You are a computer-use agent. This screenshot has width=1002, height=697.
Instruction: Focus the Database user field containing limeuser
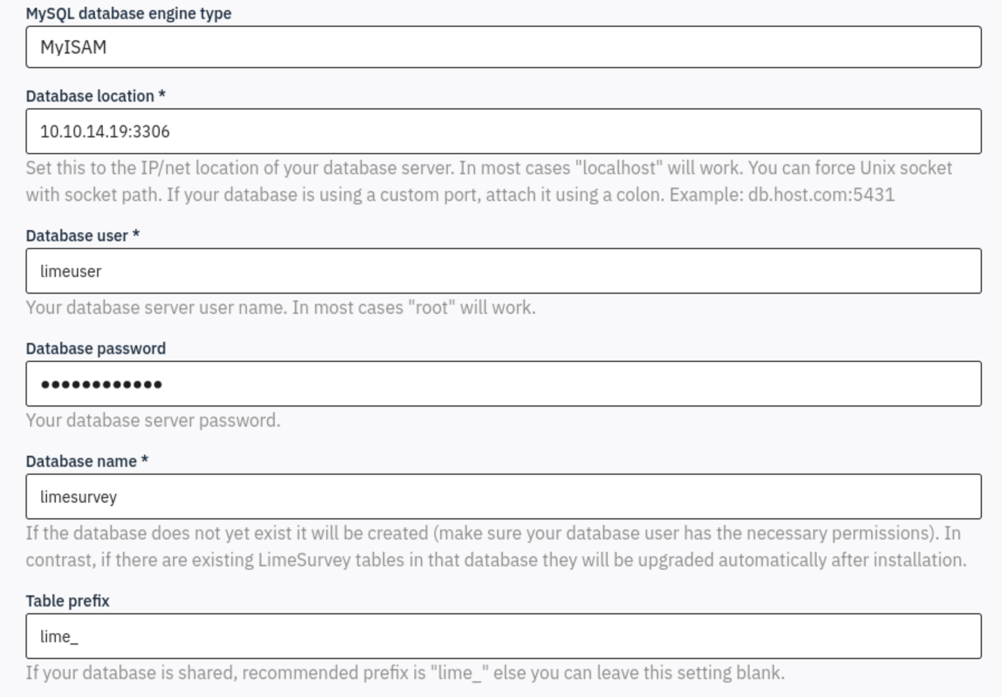[503, 271]
